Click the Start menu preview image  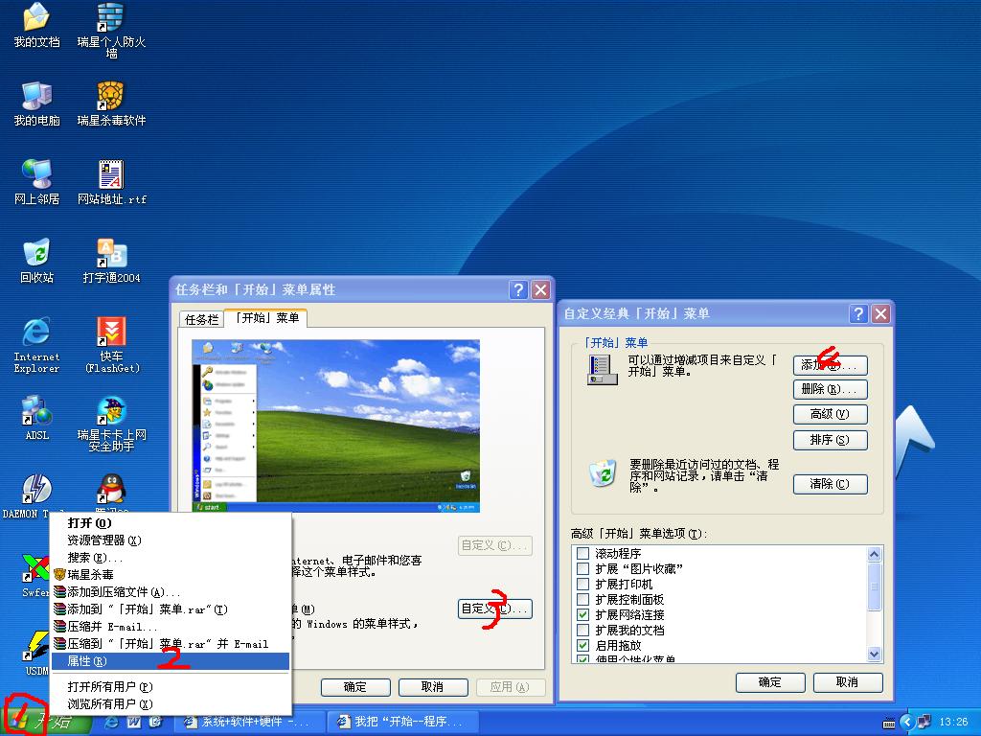(x=336, y=426)
